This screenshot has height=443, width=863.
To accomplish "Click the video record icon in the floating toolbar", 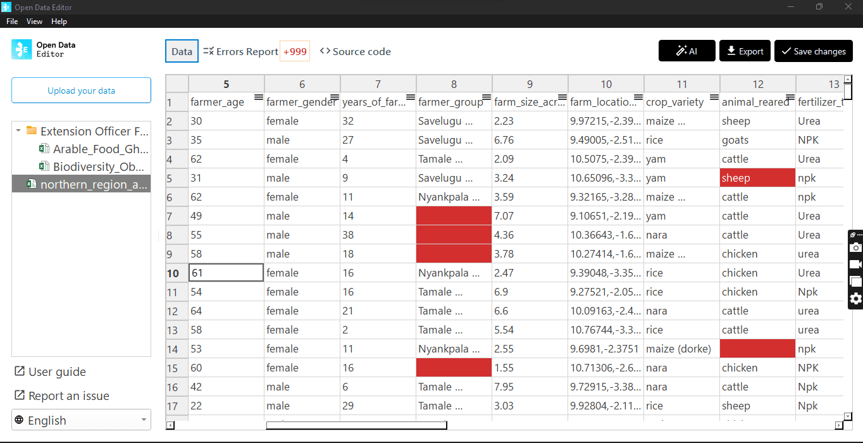I will point(855,265).
